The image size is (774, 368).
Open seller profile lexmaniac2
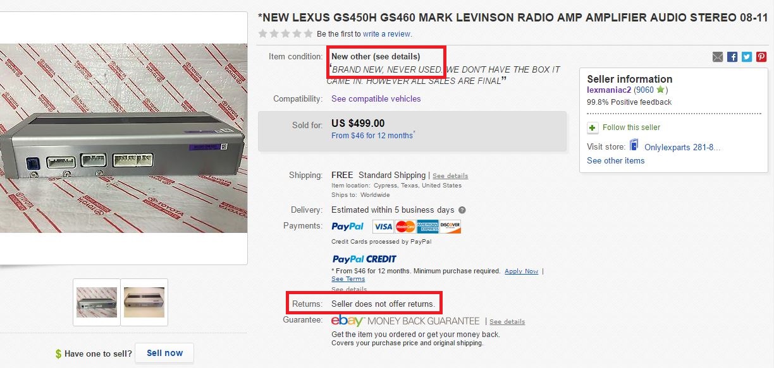[609, 90]
